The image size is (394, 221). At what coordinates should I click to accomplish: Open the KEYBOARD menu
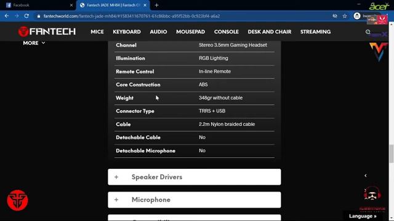(127, 32)
